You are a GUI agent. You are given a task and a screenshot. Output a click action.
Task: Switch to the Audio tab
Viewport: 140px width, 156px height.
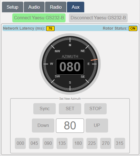[x=34, y=7]
